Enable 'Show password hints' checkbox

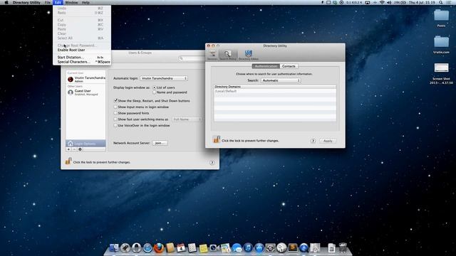[x=115, y=113]
